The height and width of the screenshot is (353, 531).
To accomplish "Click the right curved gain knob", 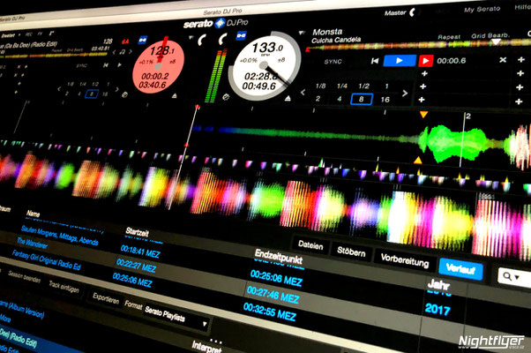I will point(223,40).
